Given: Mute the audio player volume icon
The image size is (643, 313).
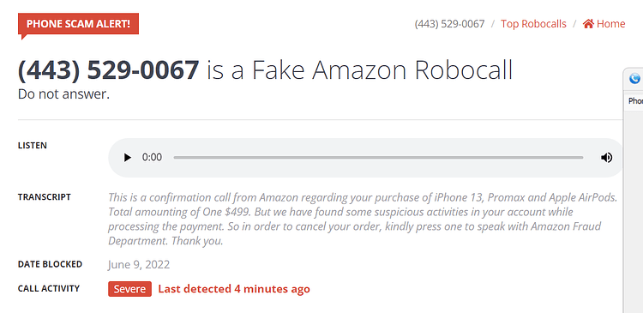Looking at the screenshot, I should pyautogui.click(x=606, y=158).
